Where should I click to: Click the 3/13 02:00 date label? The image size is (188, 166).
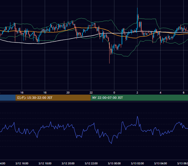click(x=137, y=163)
